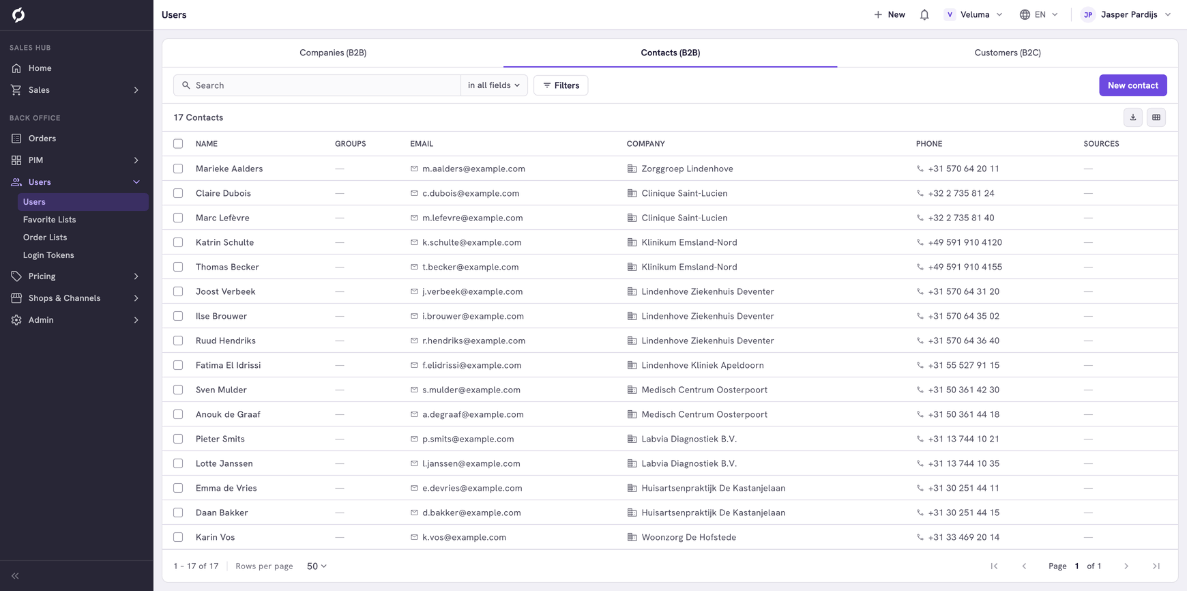Check the box next to Fatima El Idrissi
Image resolution: width=1187 pixels, height=591 pixels.
coord(178,365)
